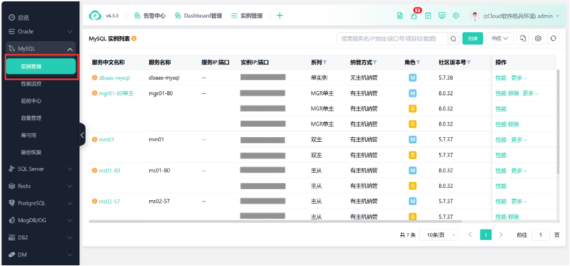
Task: Click the info icon next to ms02-57
Action: tap(95, 202)
